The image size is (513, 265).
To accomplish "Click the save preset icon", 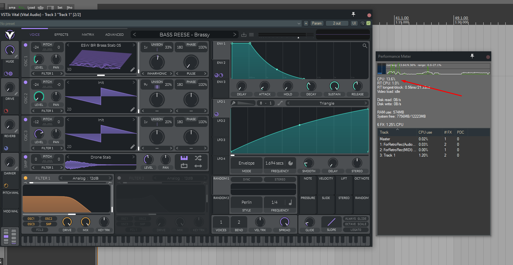I will coord(244,34).
